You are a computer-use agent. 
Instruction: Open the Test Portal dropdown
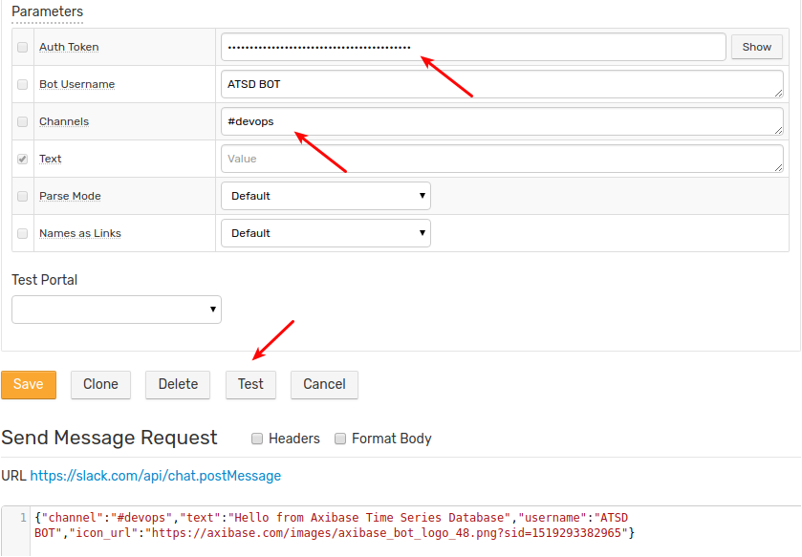[117, 310]
